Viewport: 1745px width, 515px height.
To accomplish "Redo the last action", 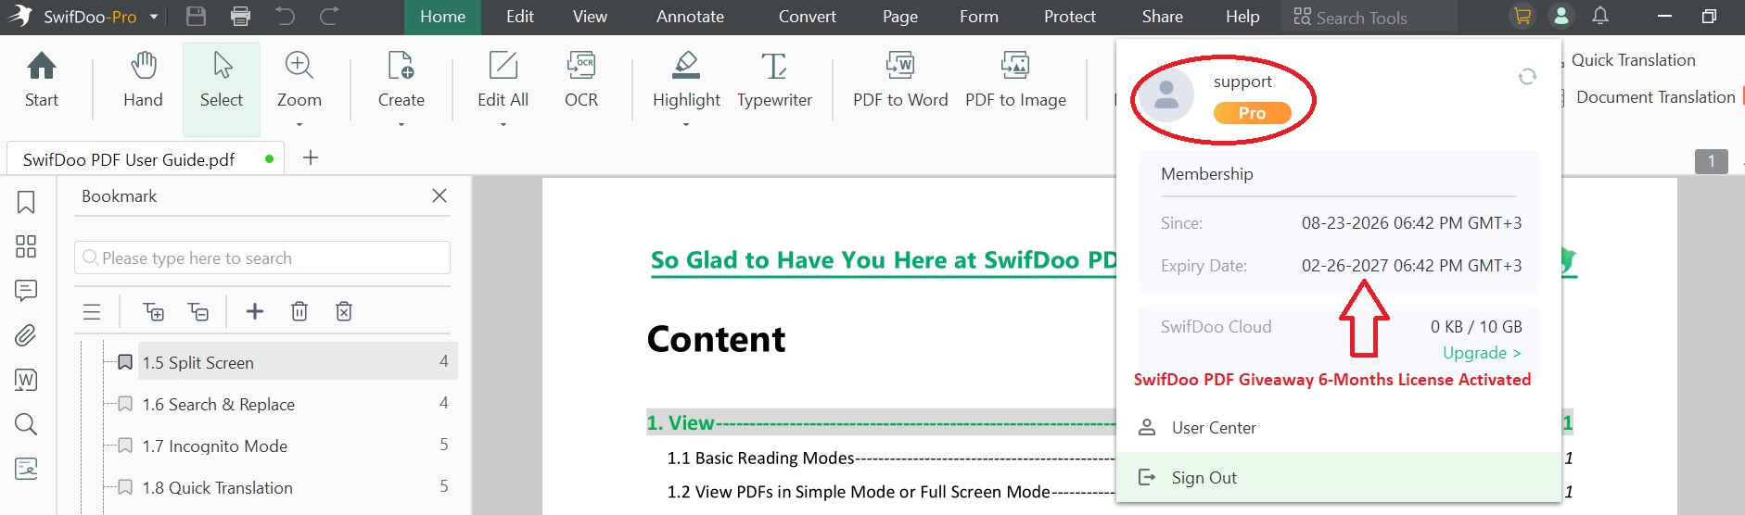I will click(329, 16).
